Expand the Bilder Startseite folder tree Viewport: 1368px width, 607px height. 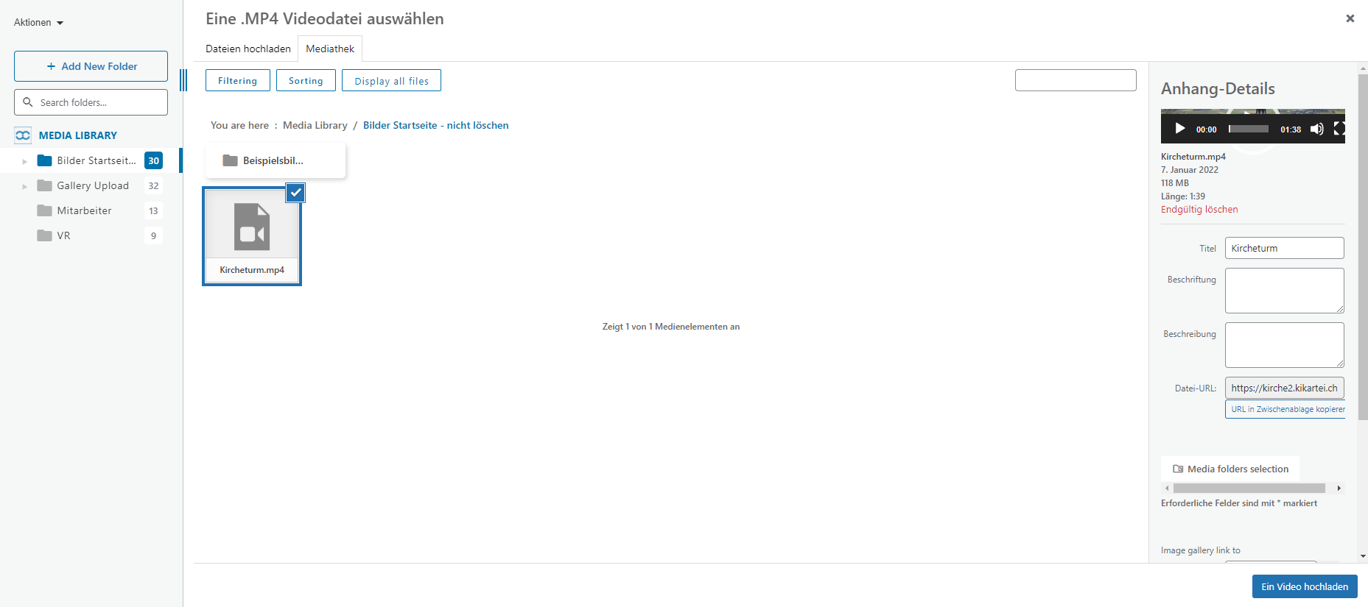pyautogui.click(x=24, y=161)
